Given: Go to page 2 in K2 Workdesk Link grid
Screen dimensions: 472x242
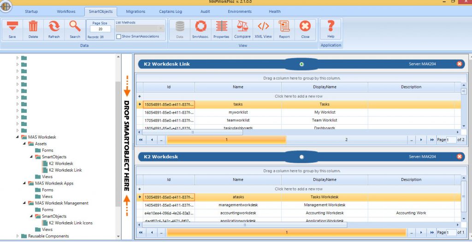Looking at the screenshot, I should click(x=346, y=139).
